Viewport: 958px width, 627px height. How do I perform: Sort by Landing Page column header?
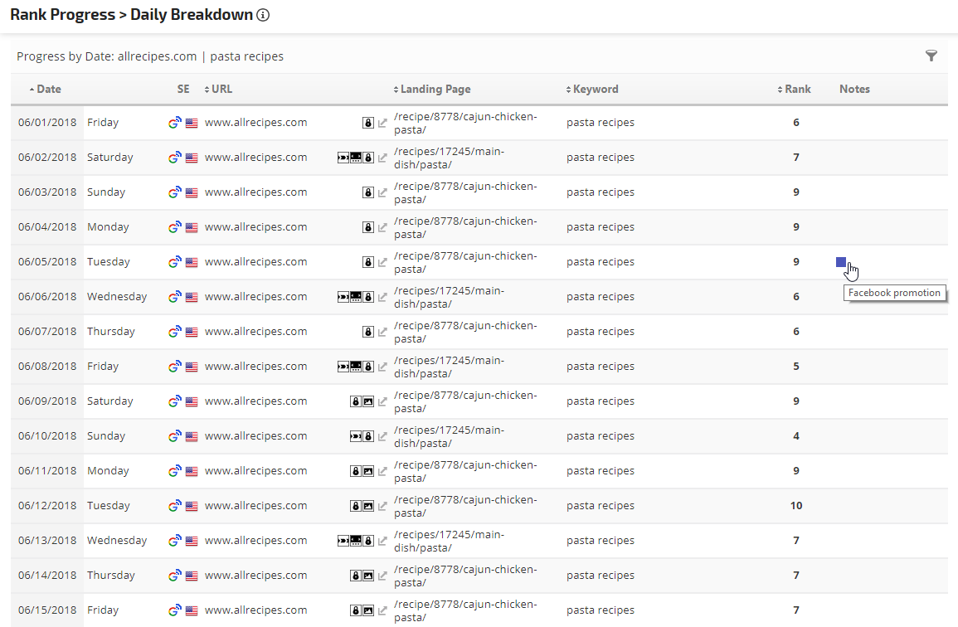point(435,89)
